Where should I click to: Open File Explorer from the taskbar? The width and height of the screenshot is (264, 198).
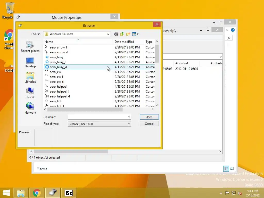(21, 193)
